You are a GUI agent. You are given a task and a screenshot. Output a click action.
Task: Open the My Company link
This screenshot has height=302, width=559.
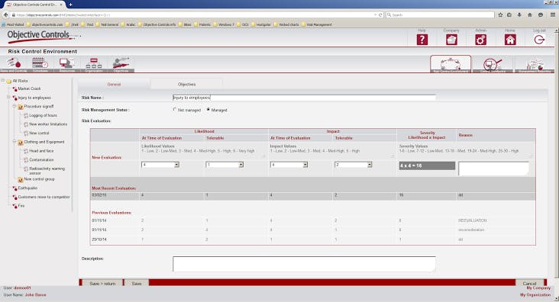(538, 288)
